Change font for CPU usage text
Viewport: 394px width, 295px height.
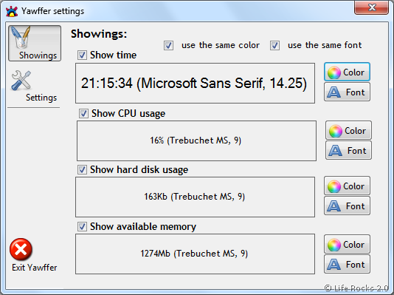point(348,151)
